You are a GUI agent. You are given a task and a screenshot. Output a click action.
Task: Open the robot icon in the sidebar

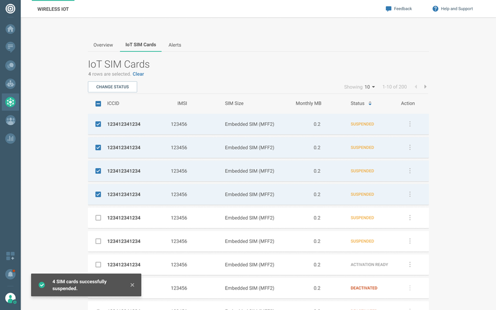tap(10, 83)
